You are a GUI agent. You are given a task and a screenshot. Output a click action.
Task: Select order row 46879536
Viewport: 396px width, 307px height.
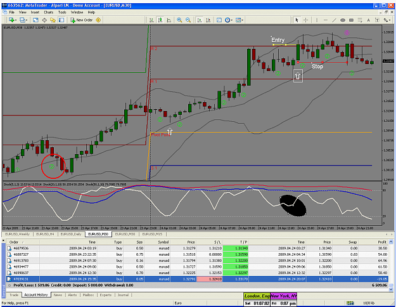[197, 249]
